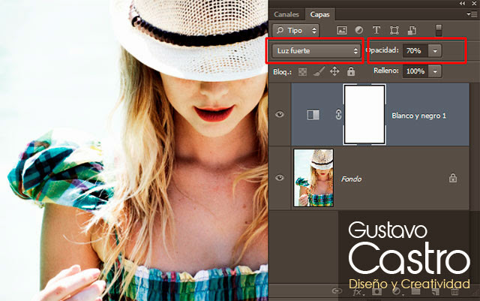
Task: Filter by smart objects icon
Action: pos(412,30)
